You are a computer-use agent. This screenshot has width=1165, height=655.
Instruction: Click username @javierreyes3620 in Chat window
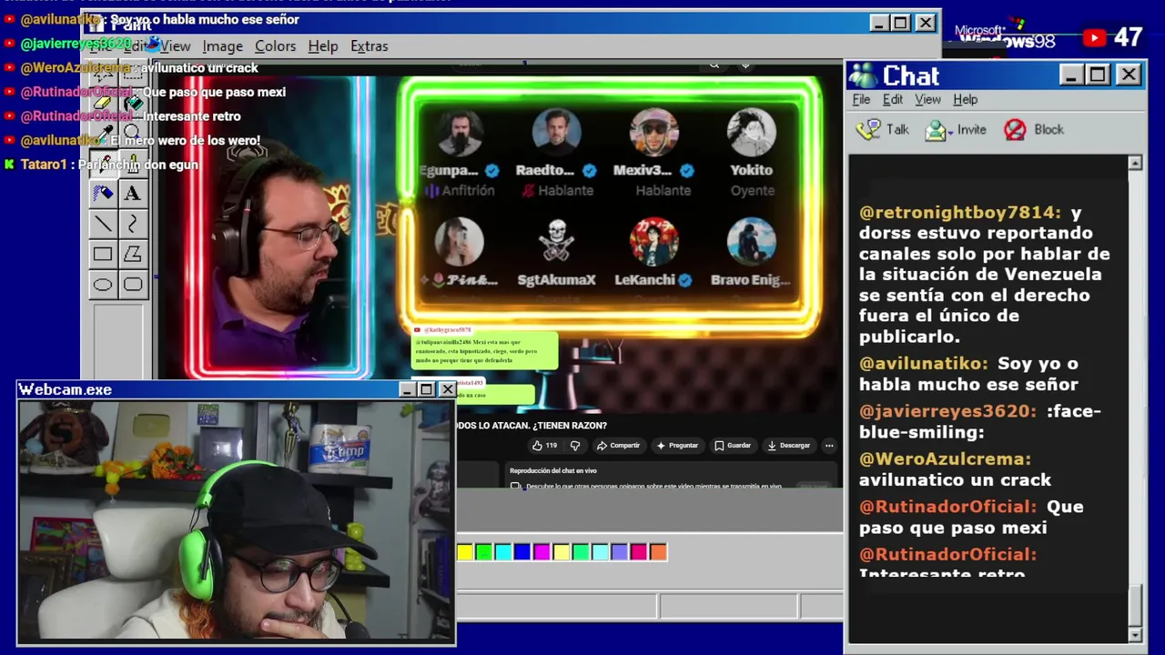tap(947, 410)
